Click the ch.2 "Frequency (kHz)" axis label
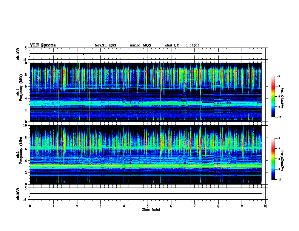The height and width of the screenshot is (231, 299). (21, 150)
